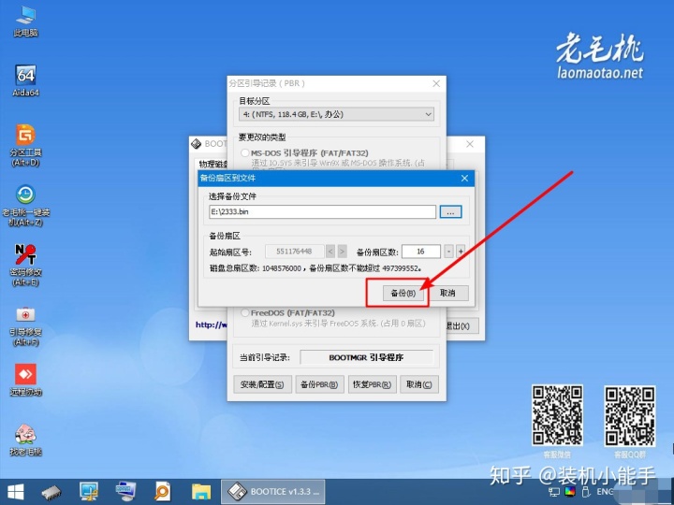Click the 客服QQ群 QR code
This screenshot has width=674, height=505.
click(630, 415)
